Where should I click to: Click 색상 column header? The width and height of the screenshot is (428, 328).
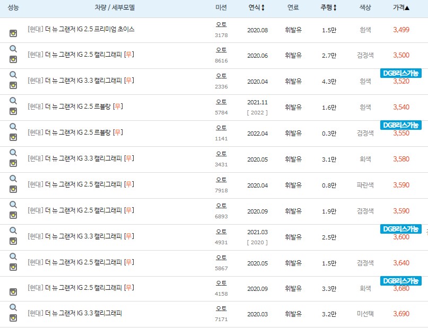tap(365, 7)
